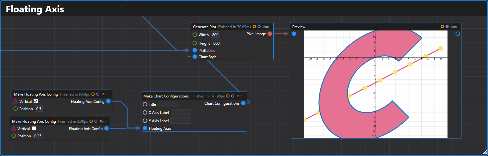Click the 'Finished in 9.60µs' status text

(75, 94)
